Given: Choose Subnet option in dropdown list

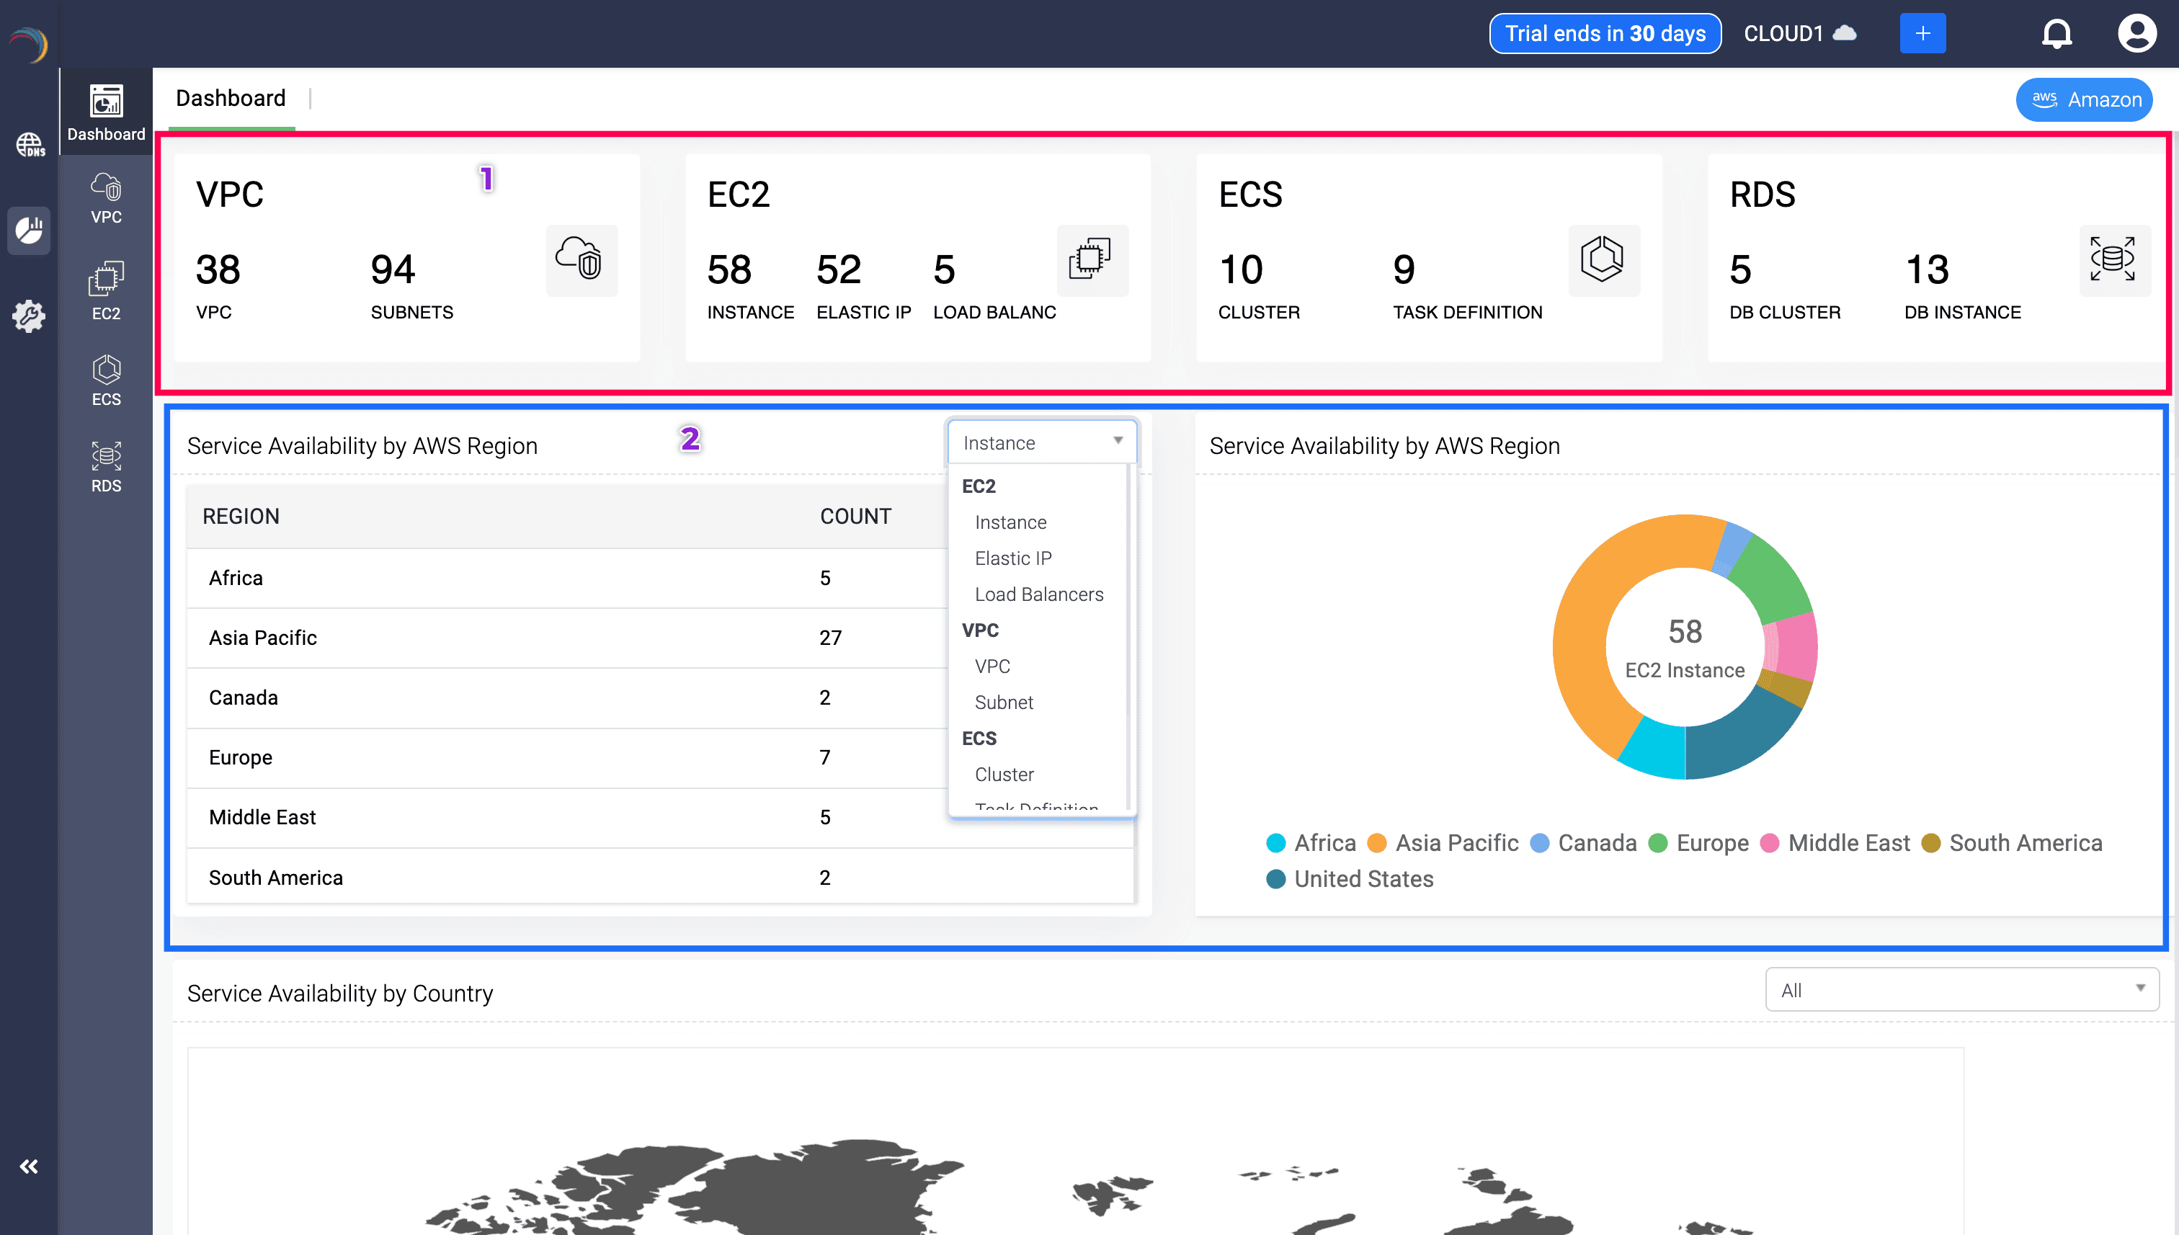Looking at the screenshot, I should (1004, 703).
